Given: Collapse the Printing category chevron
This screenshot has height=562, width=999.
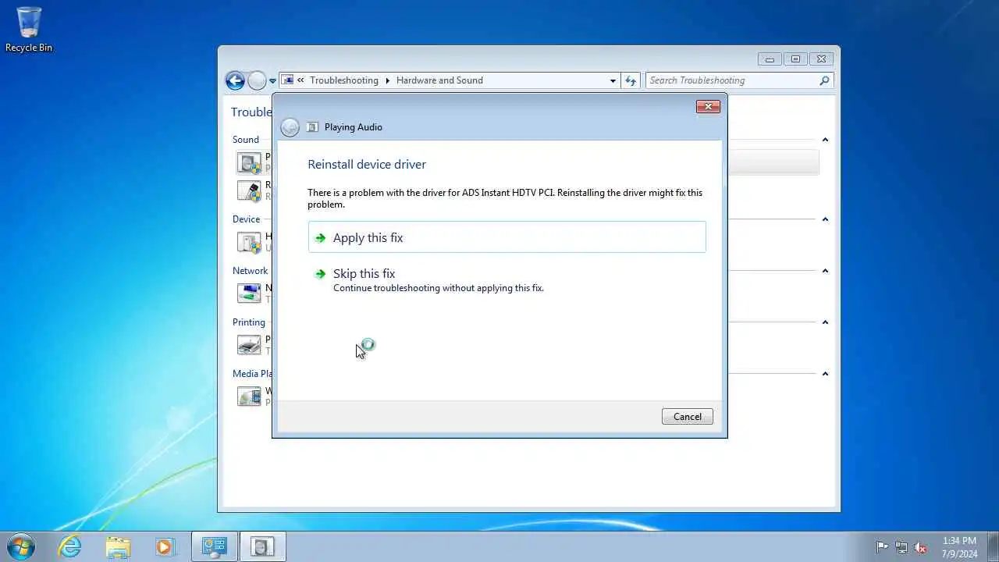Looking at the screenshot, I should click(x=825, y=322).
